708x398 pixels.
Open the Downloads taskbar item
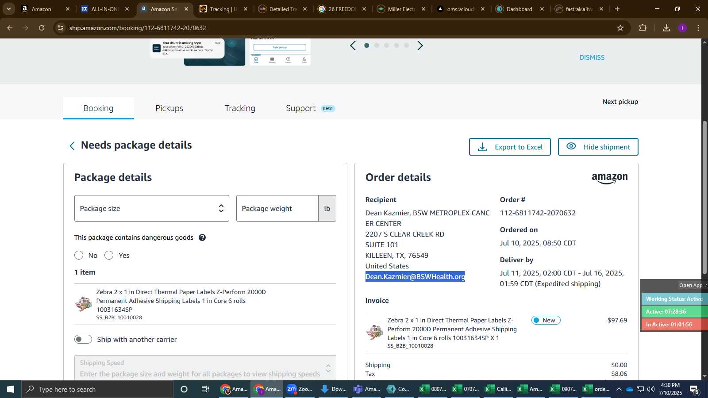334,389
